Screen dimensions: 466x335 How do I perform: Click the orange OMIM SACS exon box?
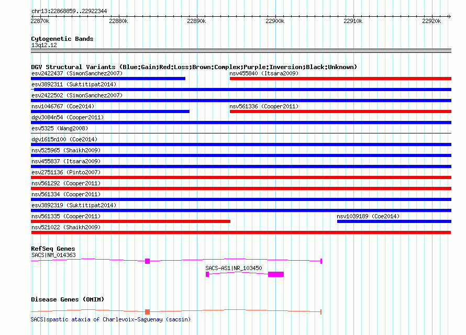tap(148, 312)
